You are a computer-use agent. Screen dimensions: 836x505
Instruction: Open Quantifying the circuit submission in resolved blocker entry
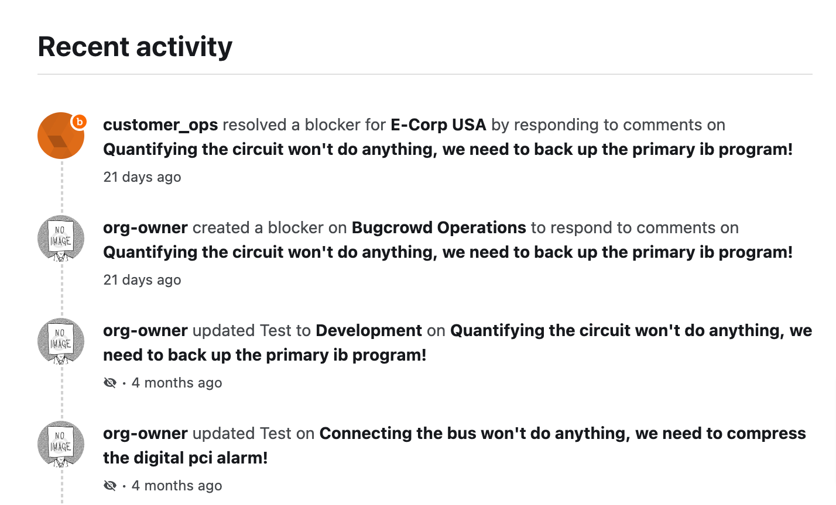(448, 150)
